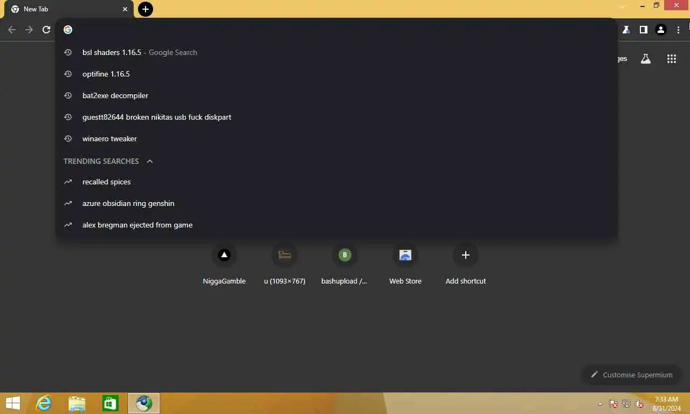Select suggestion 'optifine 1.16.5'

336,74
